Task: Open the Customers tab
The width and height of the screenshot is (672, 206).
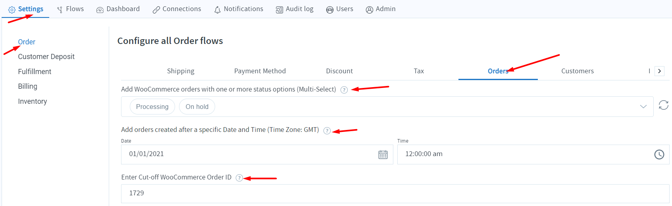Action: pos(578,71)
